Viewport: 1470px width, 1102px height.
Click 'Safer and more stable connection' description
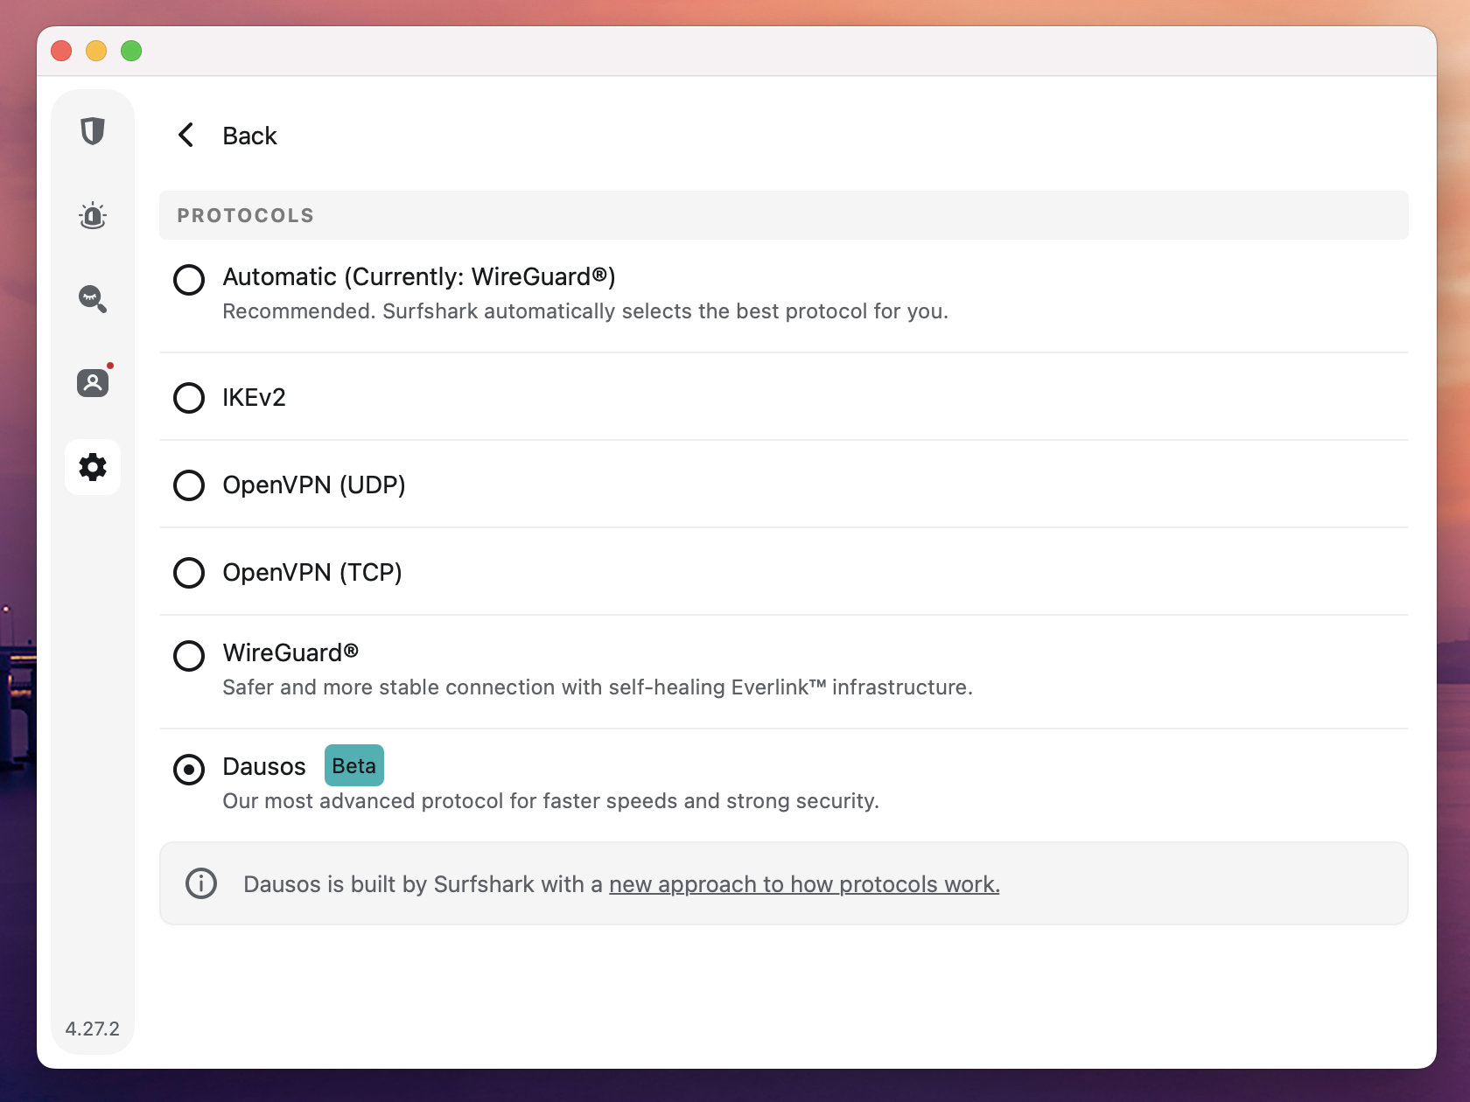(598, 687)
